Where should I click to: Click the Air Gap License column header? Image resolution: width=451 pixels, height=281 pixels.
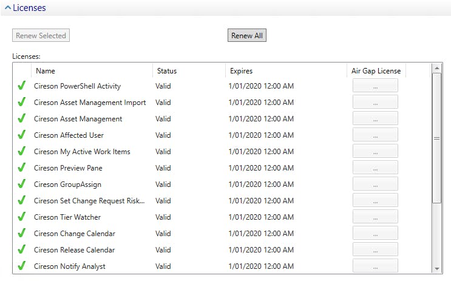(376, 71)
